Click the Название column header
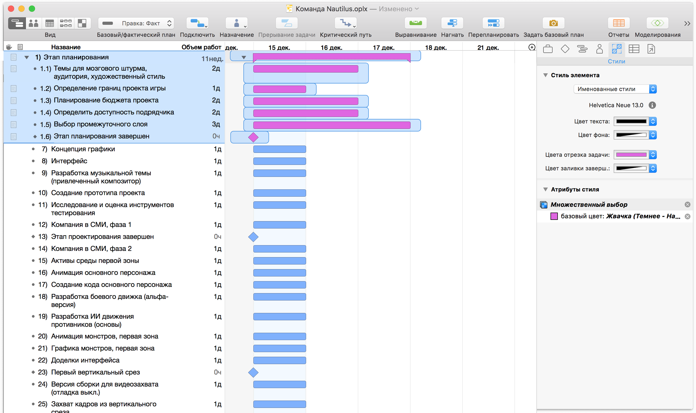Image resolution: width=696 pixels, height=413 pixels. coord(66,47)
